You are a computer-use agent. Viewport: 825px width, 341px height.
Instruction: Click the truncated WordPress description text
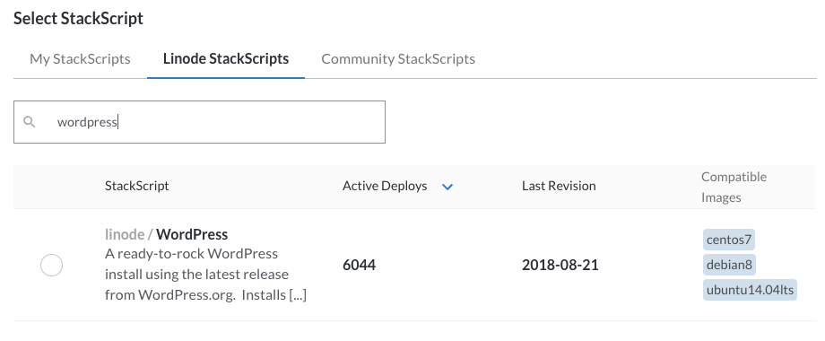pyautogui.click(x=205, y=275)
